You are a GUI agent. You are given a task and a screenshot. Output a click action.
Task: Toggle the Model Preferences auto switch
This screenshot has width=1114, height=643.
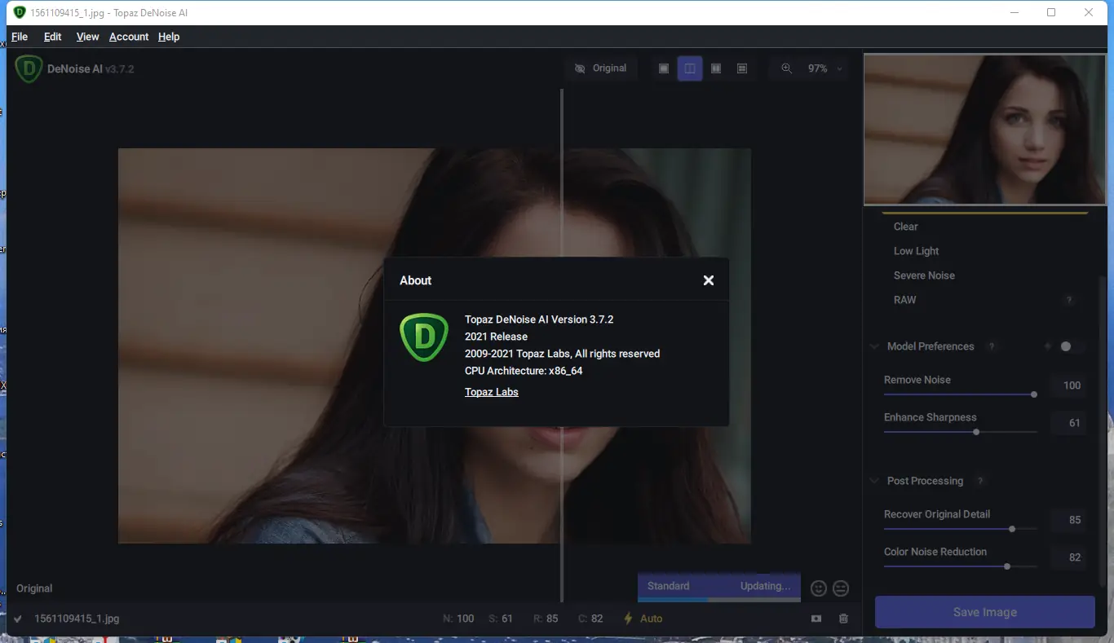coord(1071,346)
